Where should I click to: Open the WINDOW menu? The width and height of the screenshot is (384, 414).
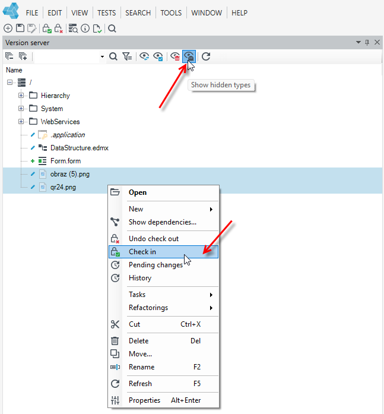[207, 12]
